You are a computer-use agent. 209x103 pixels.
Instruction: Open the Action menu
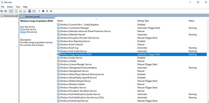pyautogui.click(x=10, y=7)
